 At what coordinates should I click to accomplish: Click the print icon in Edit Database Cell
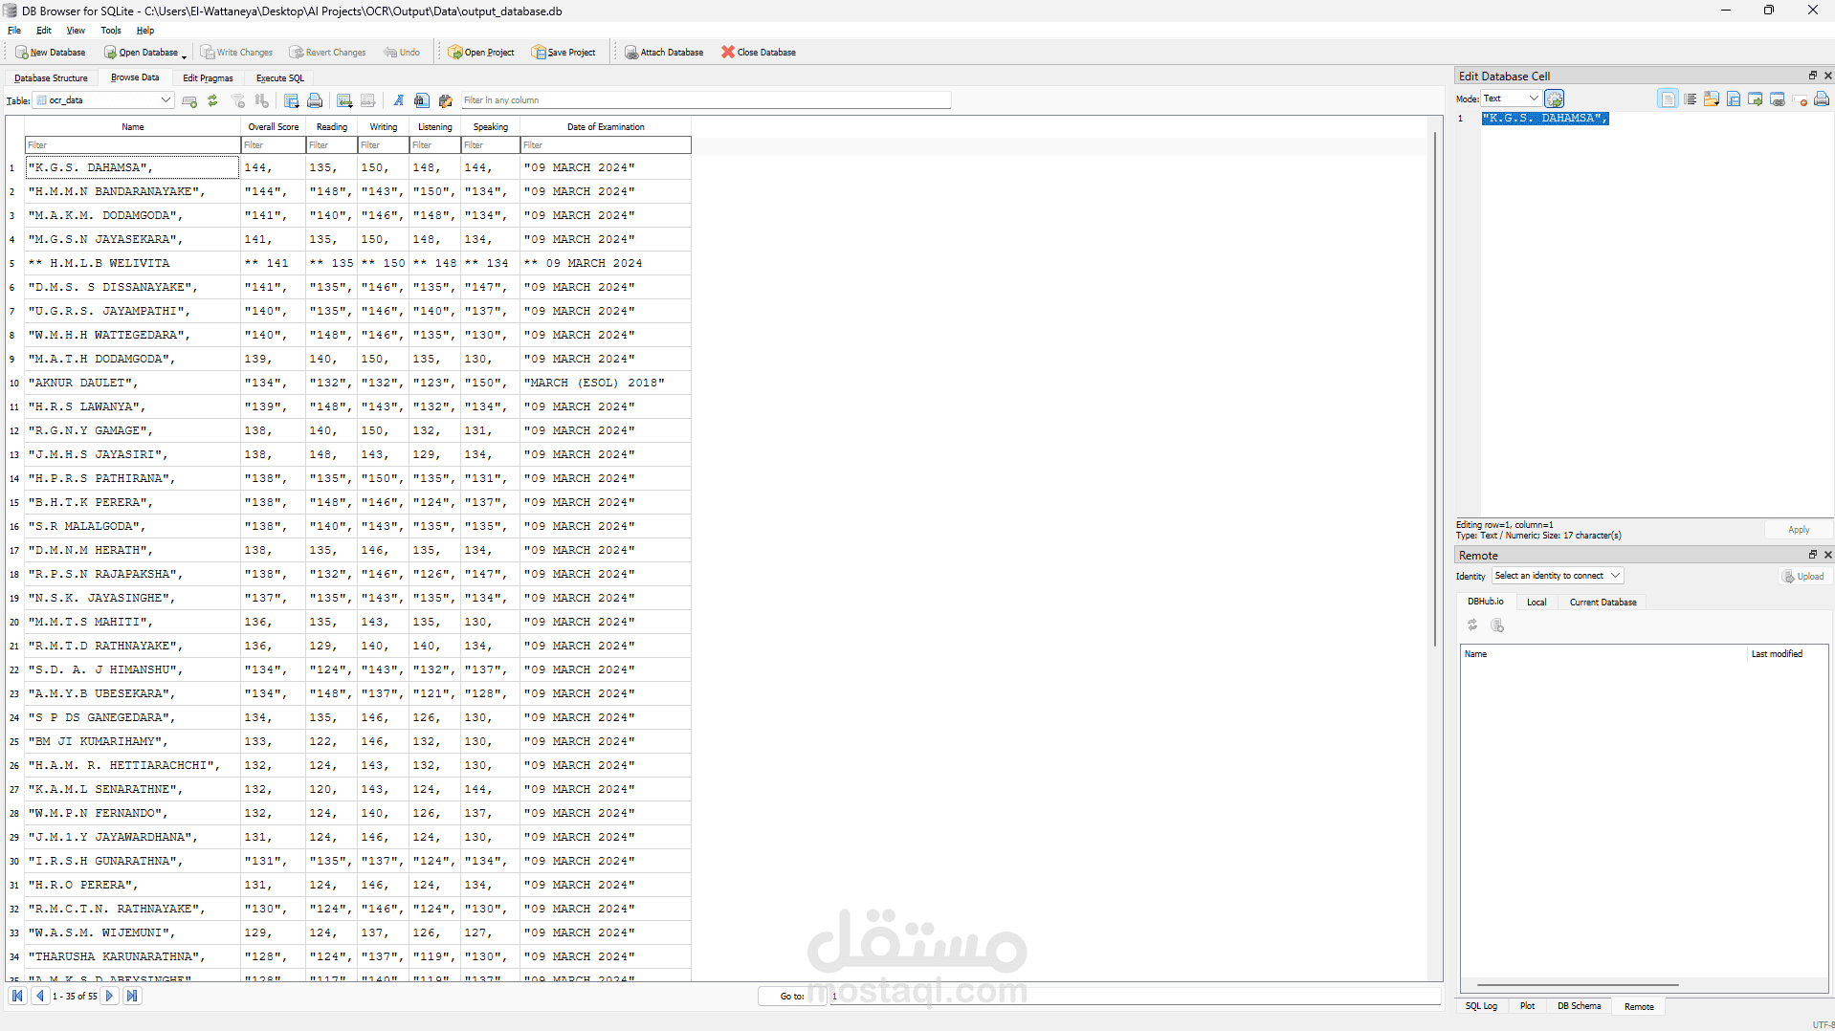pos(1822,99)
